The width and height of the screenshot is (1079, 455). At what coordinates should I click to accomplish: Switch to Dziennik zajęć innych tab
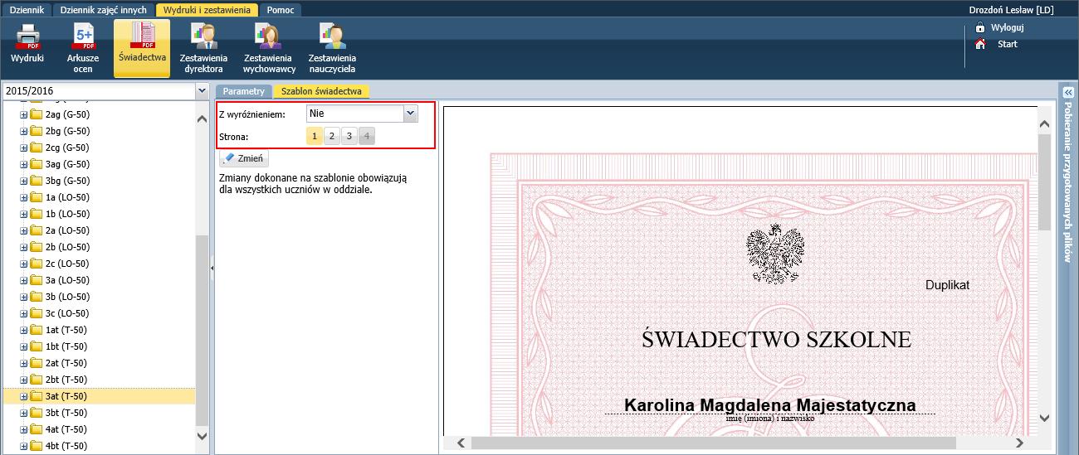coord(104,10)
